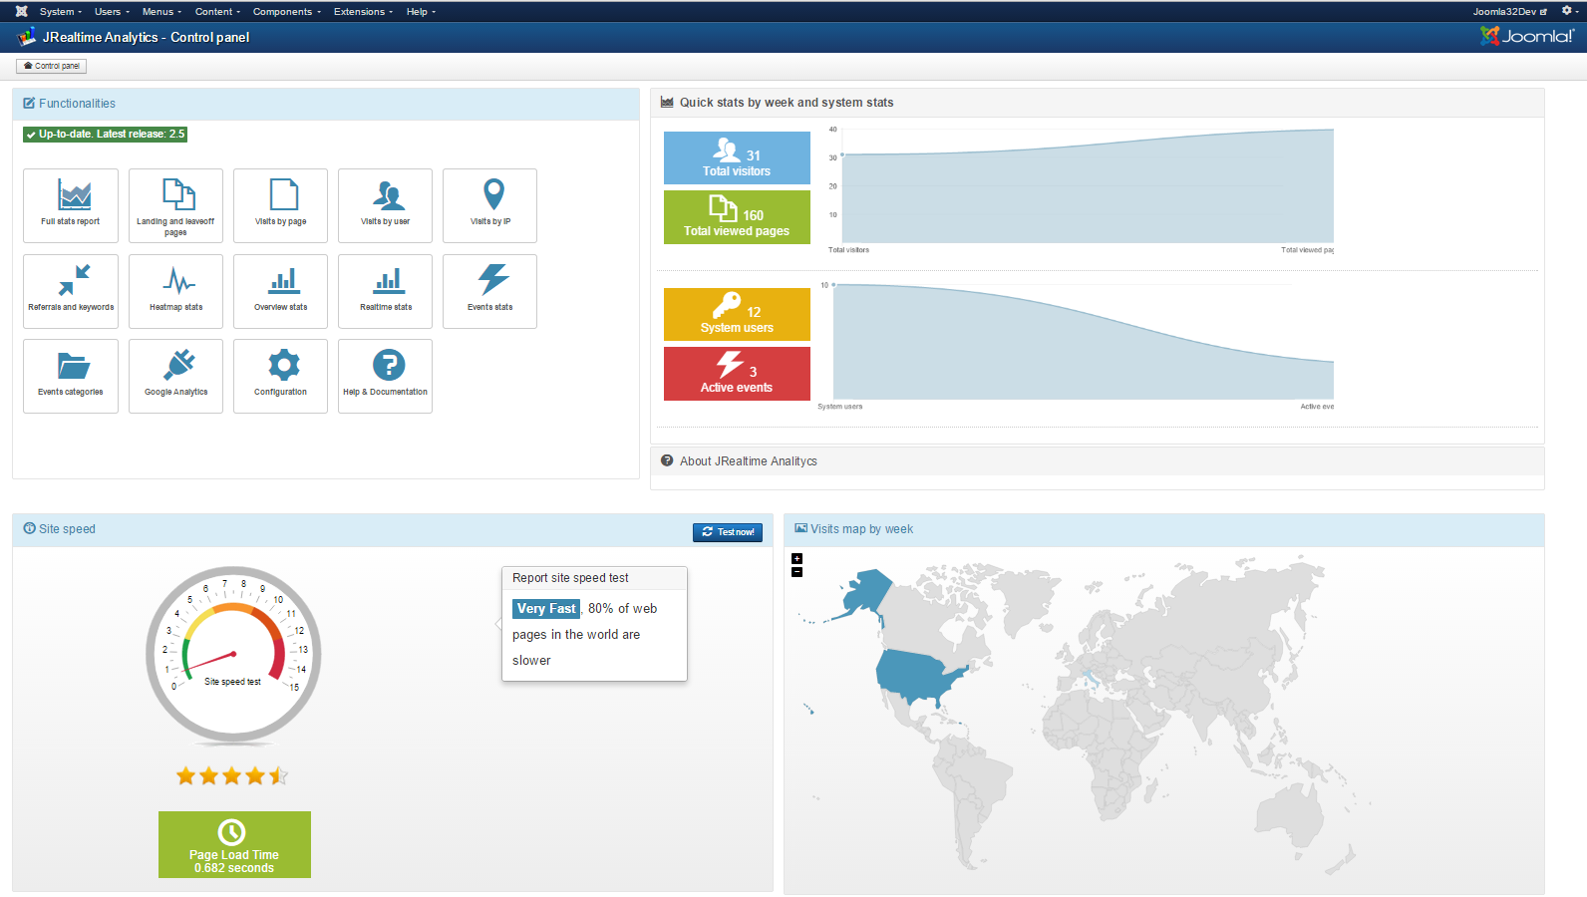Click the Total visitors blue tile
Image resolution: width=1587 pixels, height=897 pixels.
click(737, 158)
